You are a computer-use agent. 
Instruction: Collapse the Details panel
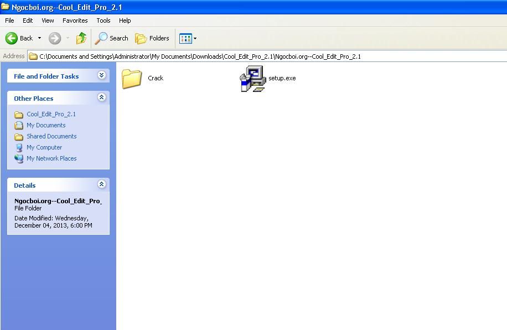point(101,184)
